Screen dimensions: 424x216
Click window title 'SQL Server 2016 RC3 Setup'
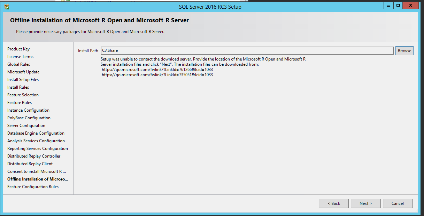coord(210,7)
